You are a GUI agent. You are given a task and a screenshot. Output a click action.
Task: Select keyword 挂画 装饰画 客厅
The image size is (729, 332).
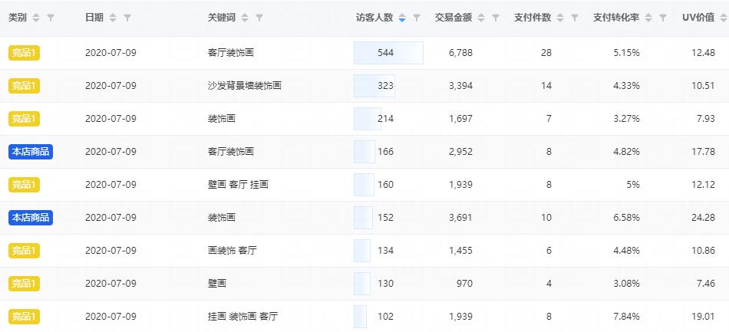pyautogui.click(x=242, y=317)
